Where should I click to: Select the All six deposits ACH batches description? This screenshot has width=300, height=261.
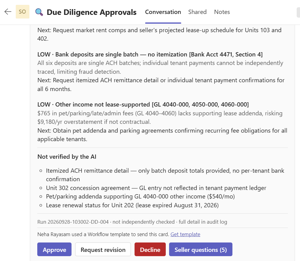(160, 67)
